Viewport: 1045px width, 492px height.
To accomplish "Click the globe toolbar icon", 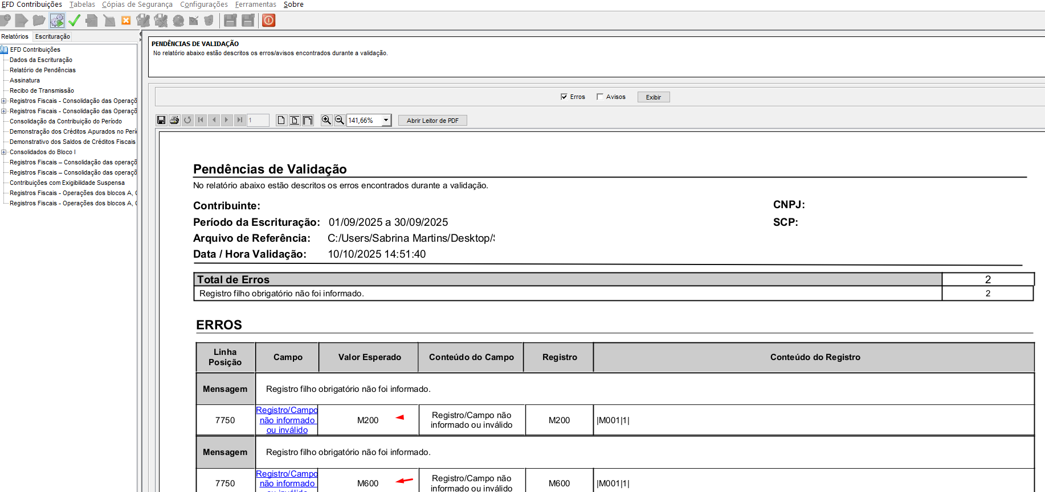I will coord(178,20).
